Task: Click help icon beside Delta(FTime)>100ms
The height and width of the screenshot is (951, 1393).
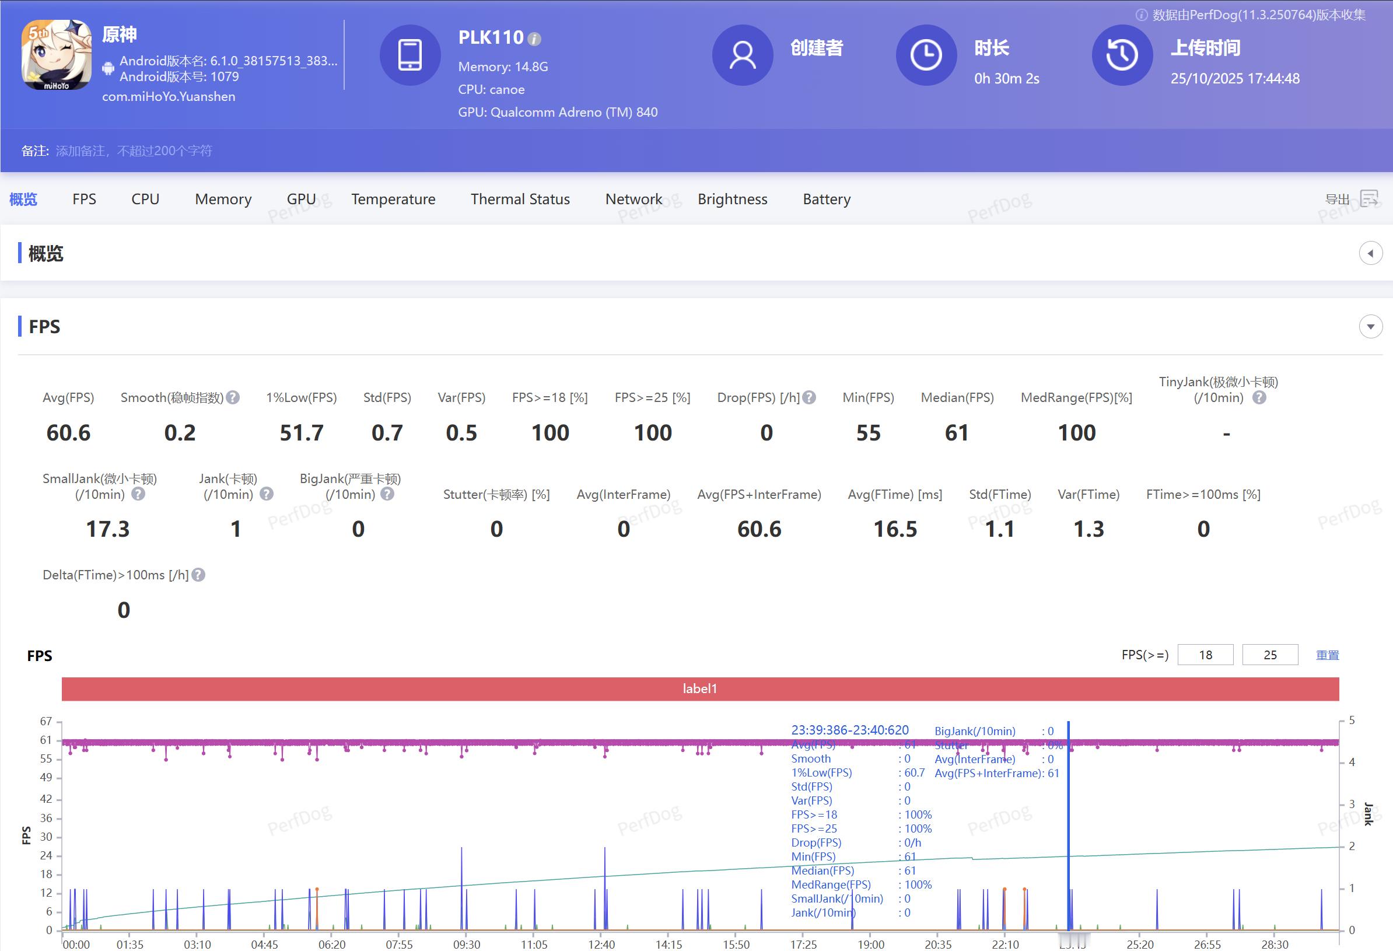Action: point(198,575)
